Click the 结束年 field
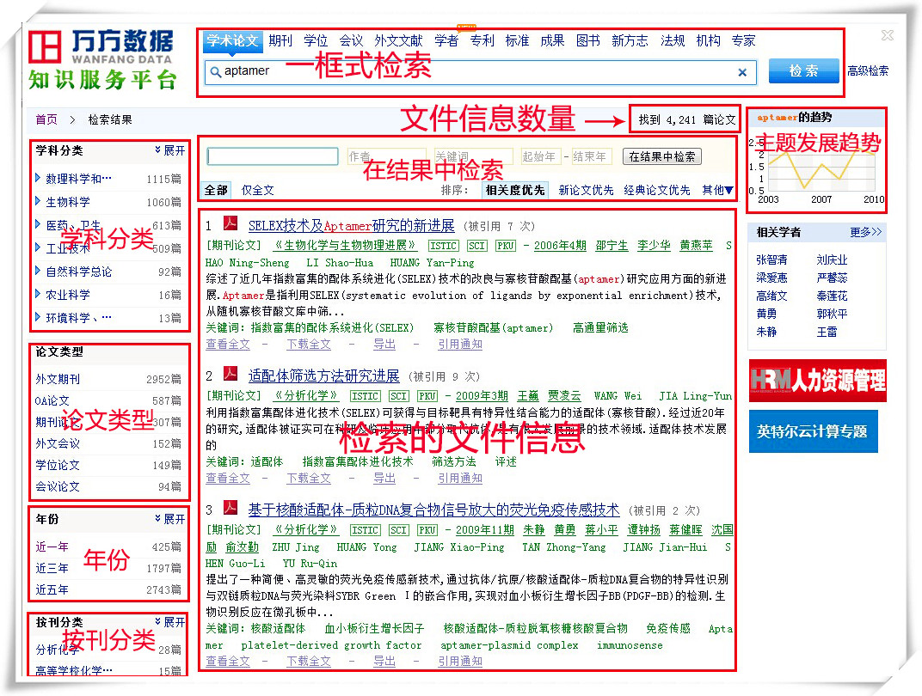Image resolution: width=922 pixels, height=696 pixels. (592, 156)
